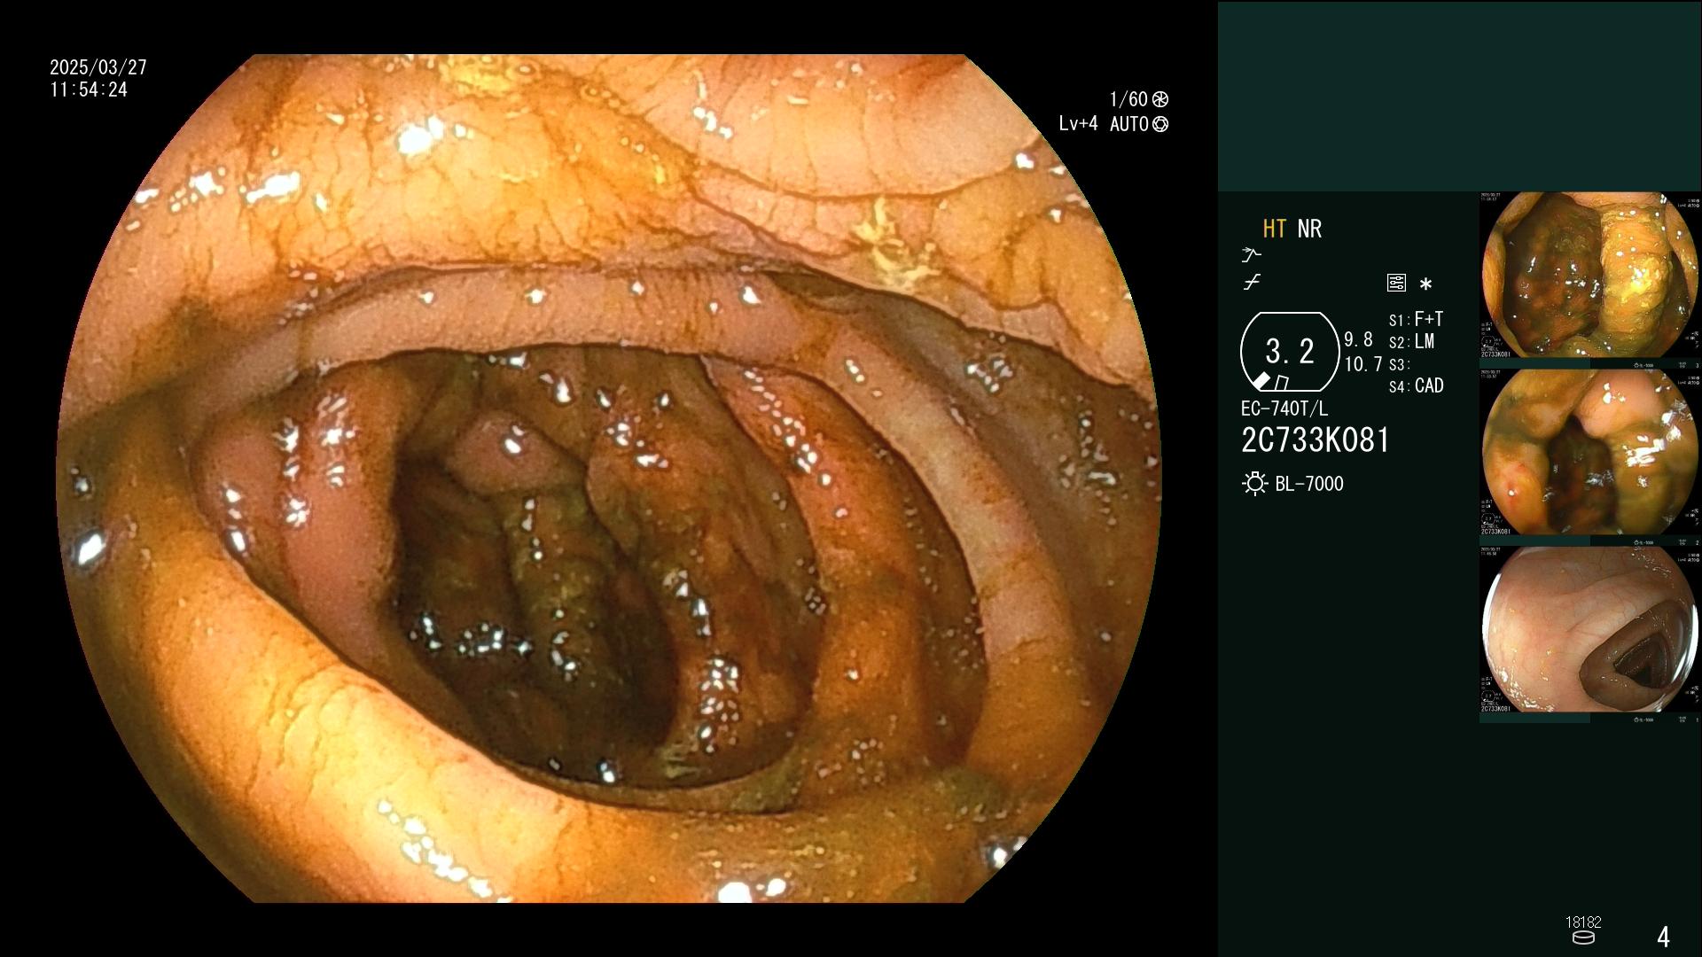
Task: Click the time text 11:54:24
Action: (x=89, y=89)
